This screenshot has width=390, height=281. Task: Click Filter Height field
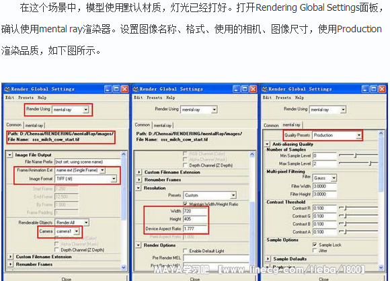tap(325, 194)
